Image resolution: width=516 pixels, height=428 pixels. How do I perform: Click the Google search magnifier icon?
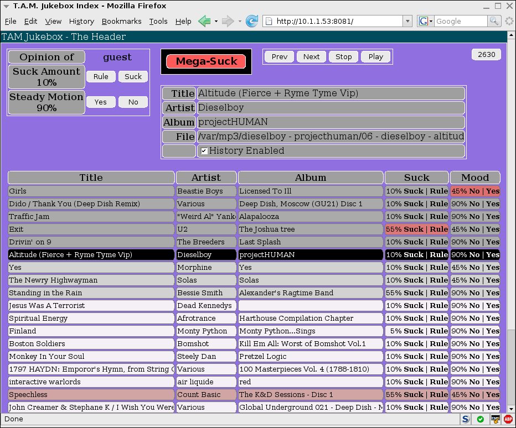[x=494, y=21]
